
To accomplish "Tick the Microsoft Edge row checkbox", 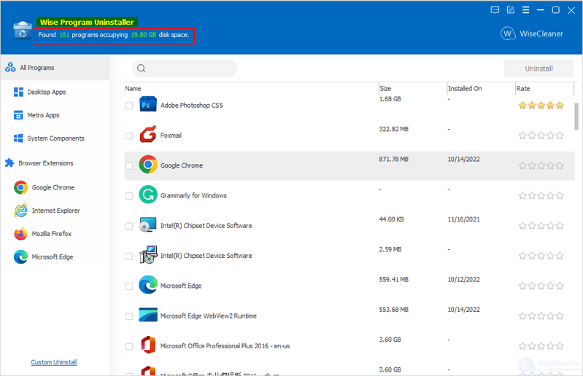I will 129,286.
